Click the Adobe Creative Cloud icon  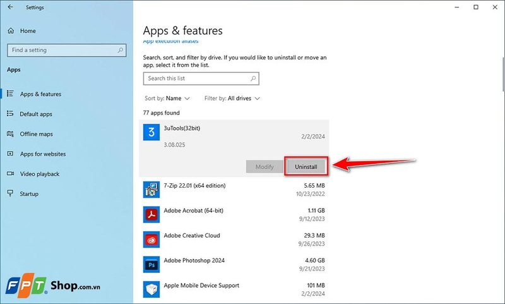tap(151, 240)
